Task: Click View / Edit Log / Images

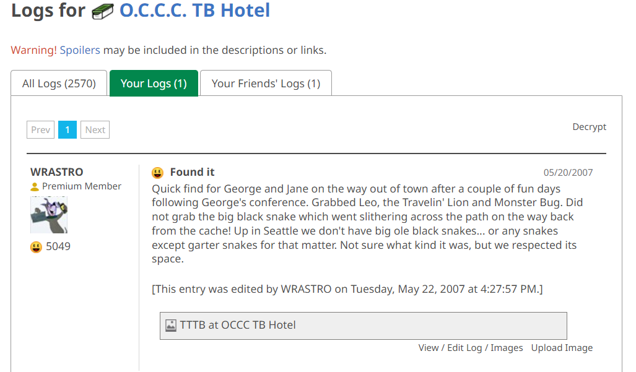Action: click(471, 348)
